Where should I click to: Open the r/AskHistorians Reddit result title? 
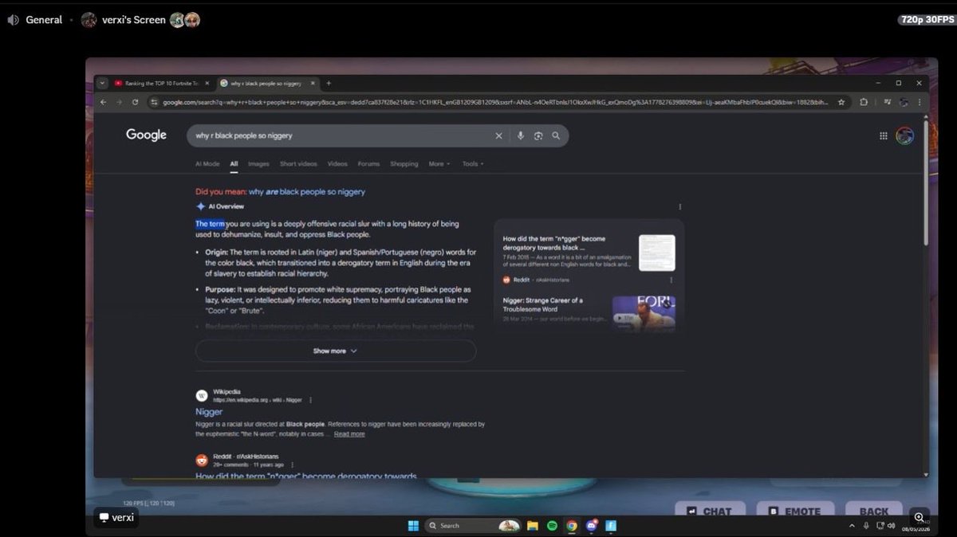[x=306, y=476]
